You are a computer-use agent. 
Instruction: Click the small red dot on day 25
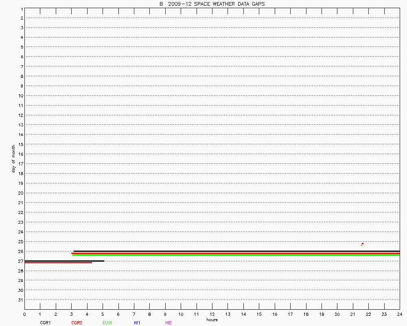point(363,243)
